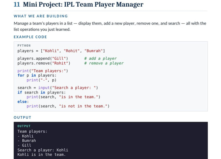
Task: Click the output line "Search a player: Kohli"
Action: pos(43,150)
